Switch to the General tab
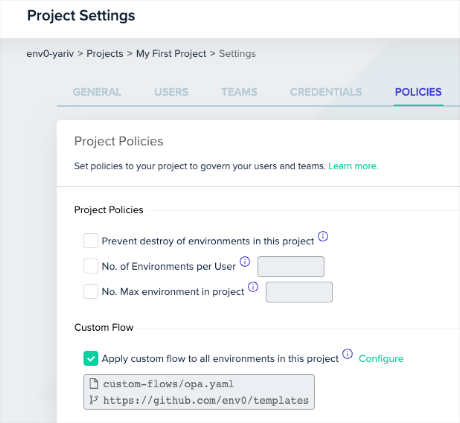This screenshot has height=423, width=460. click(97, 92)
